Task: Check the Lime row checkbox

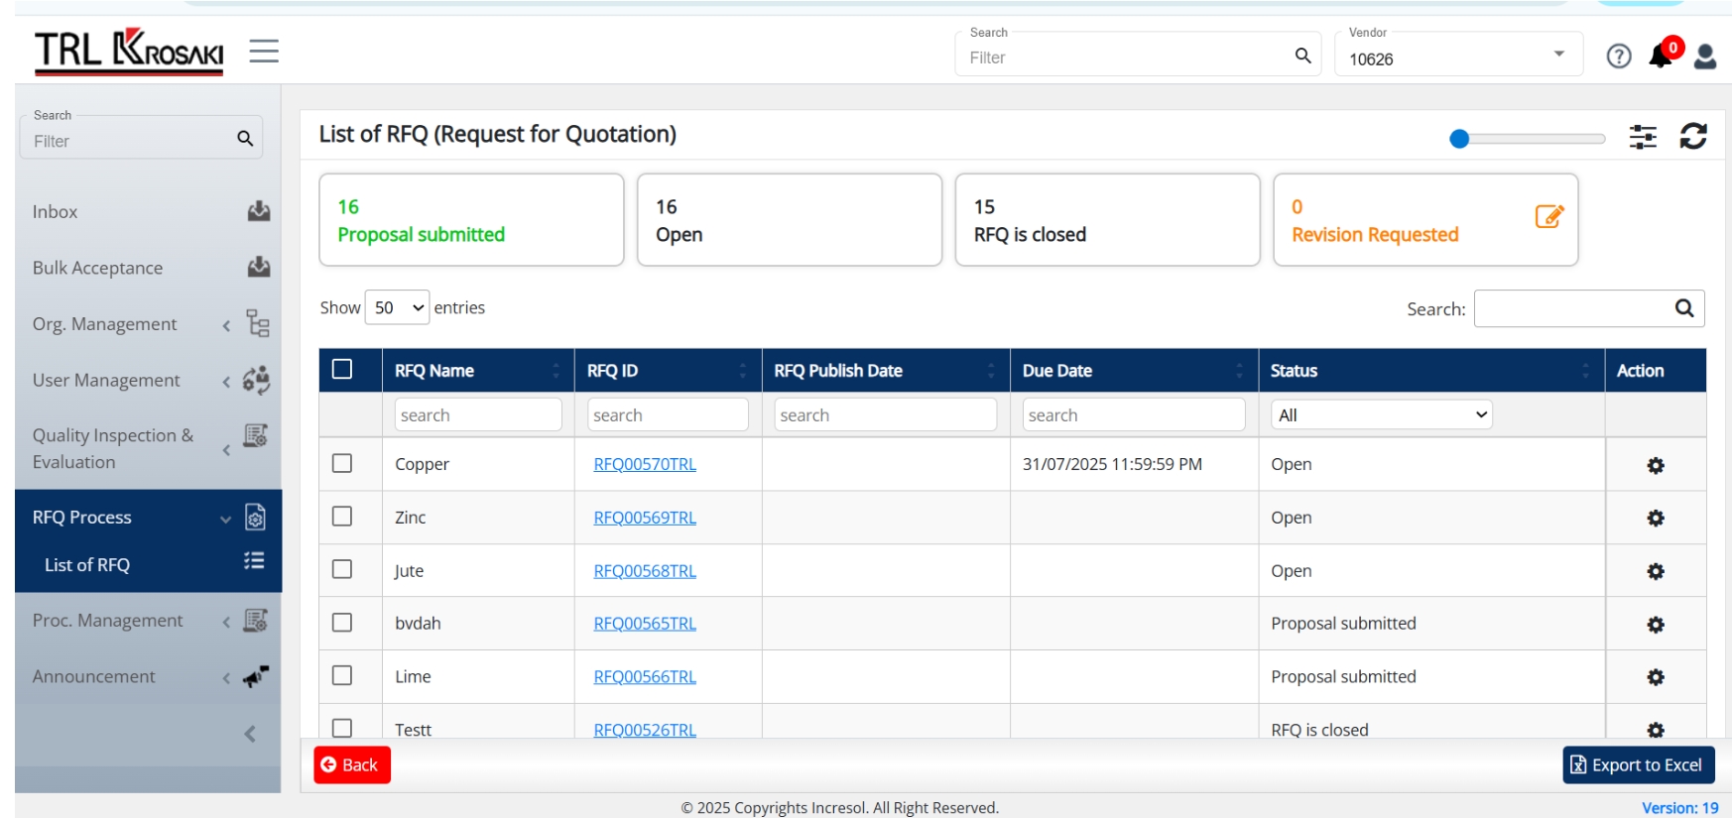Action: coord(342,675)
